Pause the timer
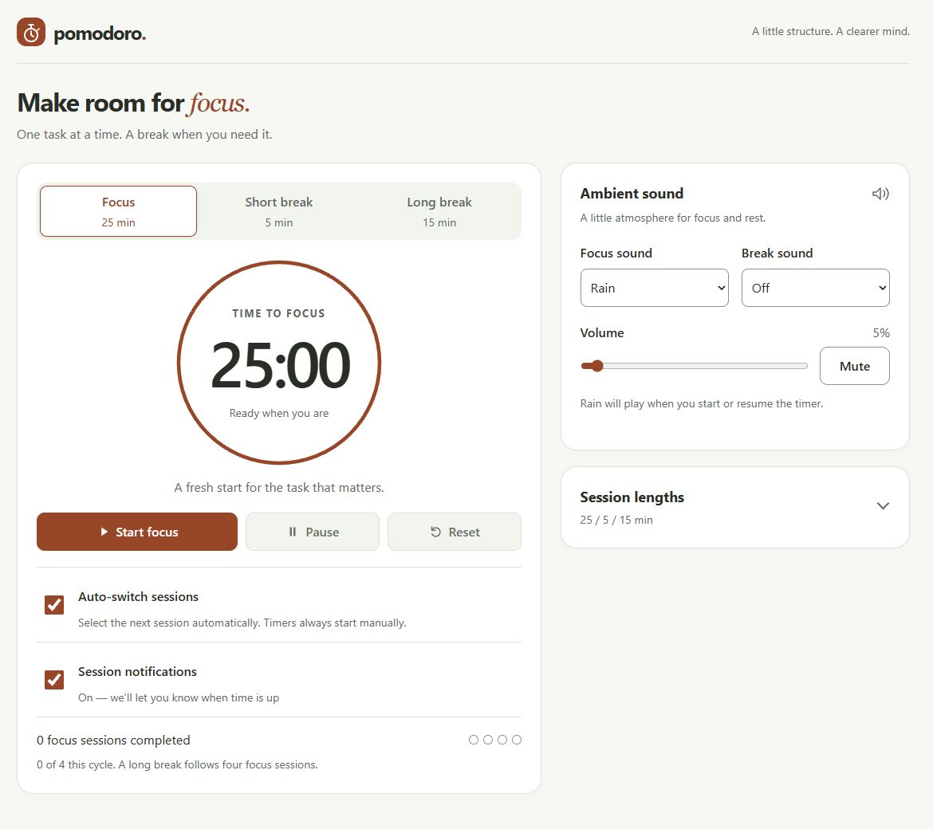Image resolution: width=933 pixels, height=829 pixels. pos(313,532)
